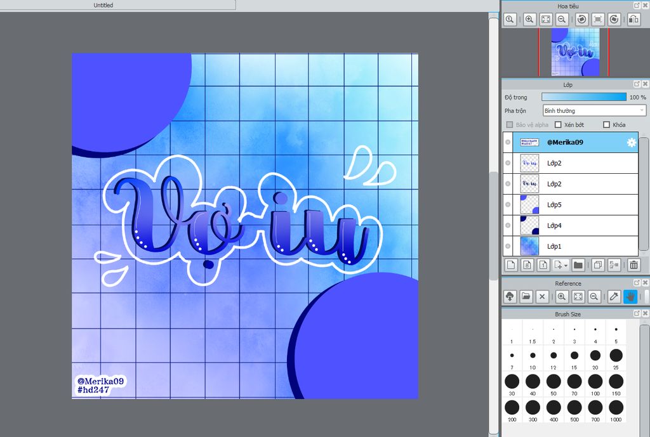The image size is (650, 437).
Task: Select the Reference hand tool
Action: tap(630, 297)
